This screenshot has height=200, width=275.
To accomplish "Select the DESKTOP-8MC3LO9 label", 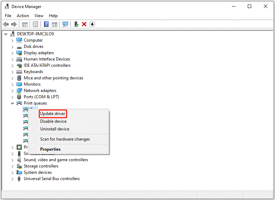I will point(35,34).
